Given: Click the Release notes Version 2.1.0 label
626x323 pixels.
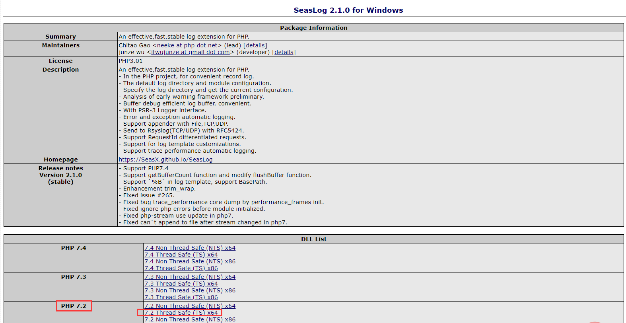Looking at the screenshot, I should pos(61,175).
